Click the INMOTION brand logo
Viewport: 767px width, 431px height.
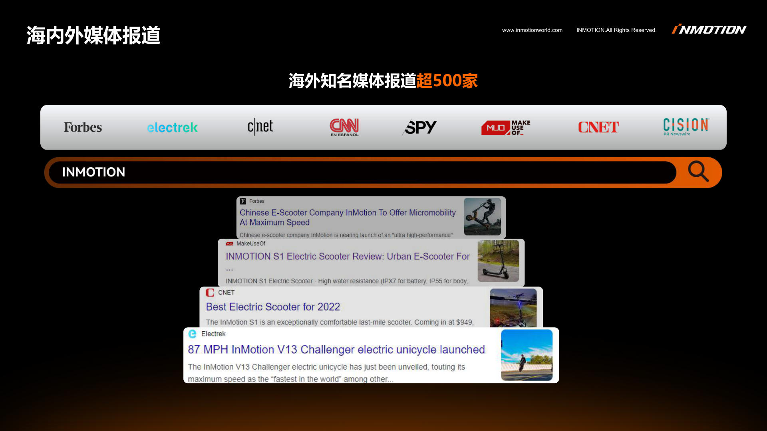[x=709, y=30]
